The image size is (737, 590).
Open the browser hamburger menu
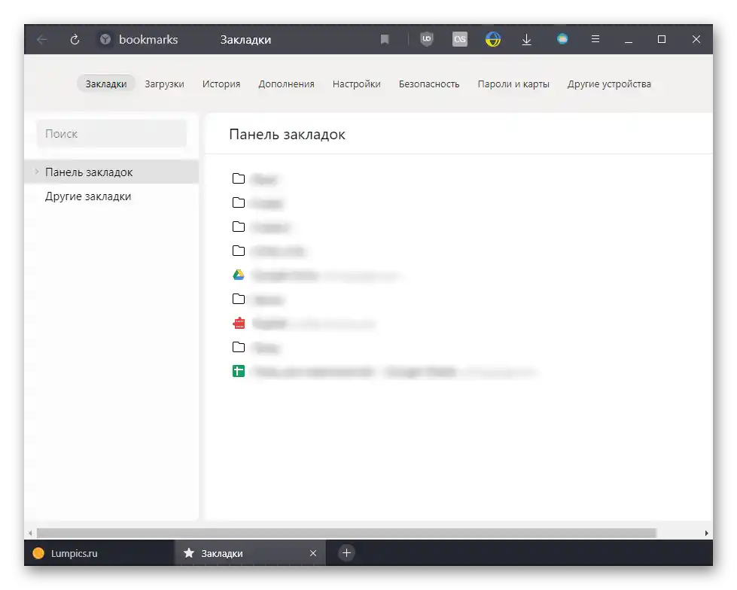pyautogui.click(x=595, y=39)
